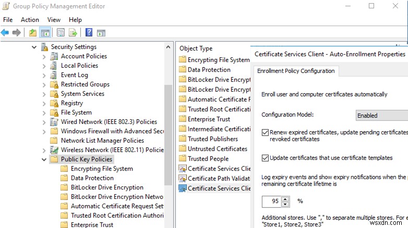The width and height of the screenshot is (408, 228).
Task: Click the Account Policies tree icon
Action: tap(54, 56)
